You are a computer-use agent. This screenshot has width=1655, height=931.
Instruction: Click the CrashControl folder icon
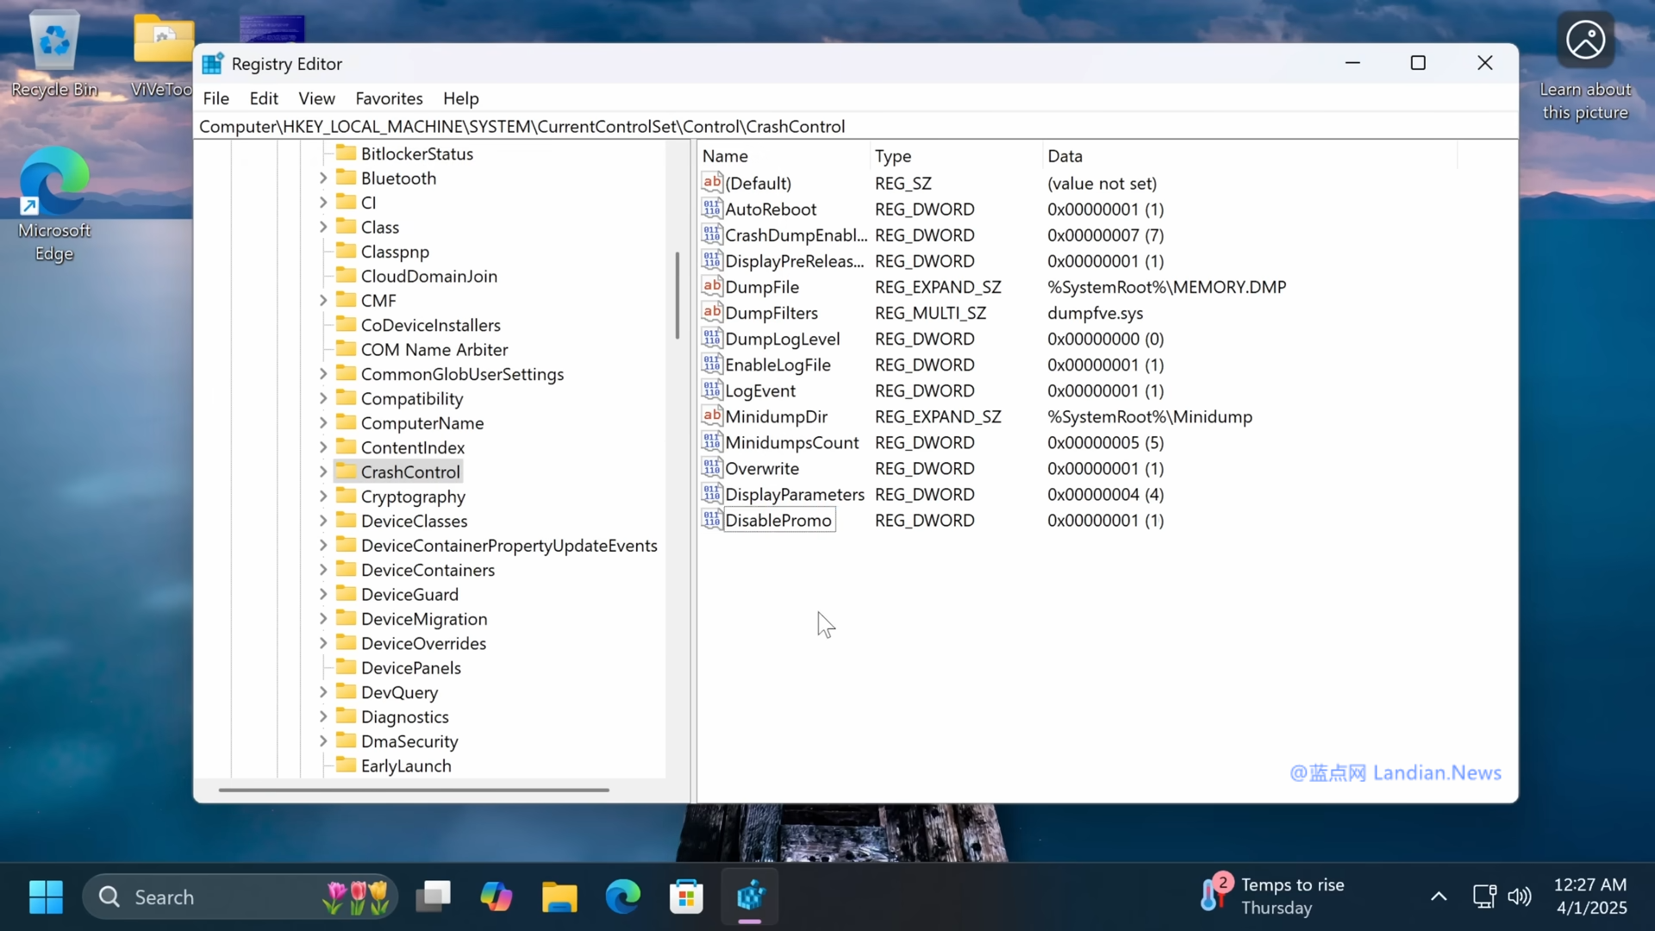[346, 472]
